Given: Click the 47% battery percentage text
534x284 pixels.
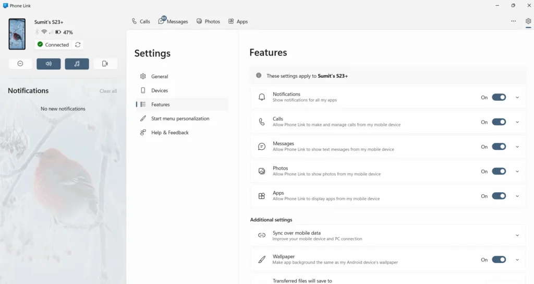Looking at the screenshot, I should [x=68, y=32].
